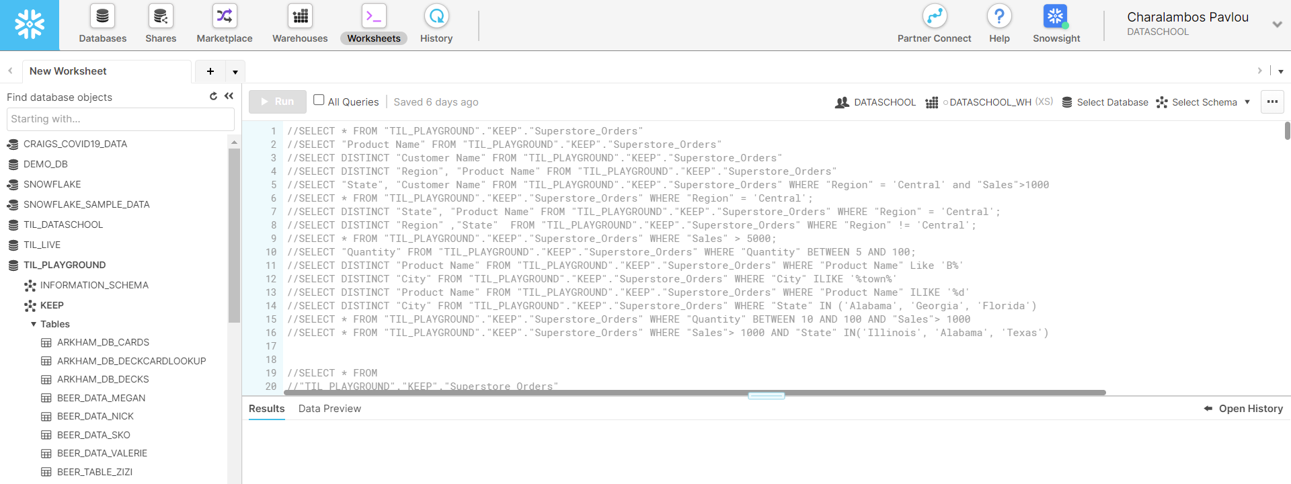Select the BEER_TABLE_ZIZI table
The width and height of the screenshot is (1291, 484).
(95, 472)
